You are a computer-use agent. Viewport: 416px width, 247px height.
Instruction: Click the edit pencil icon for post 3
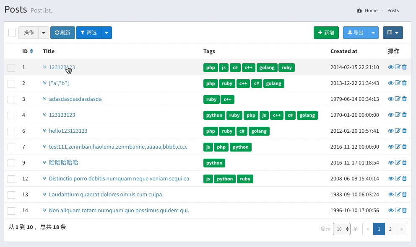pyautogui.click(x=398, y=99)
